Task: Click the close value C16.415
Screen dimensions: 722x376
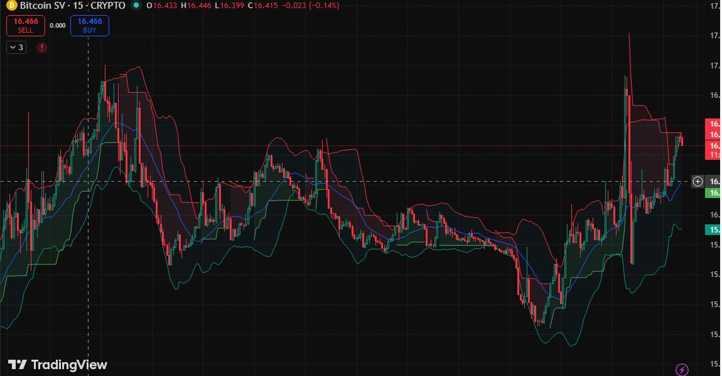Action: [x=263, y=6]
